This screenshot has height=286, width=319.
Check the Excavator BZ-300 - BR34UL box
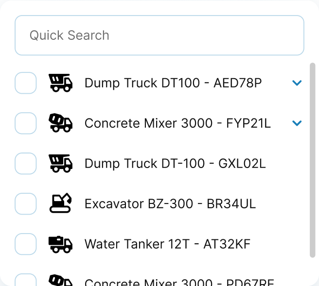26,203
